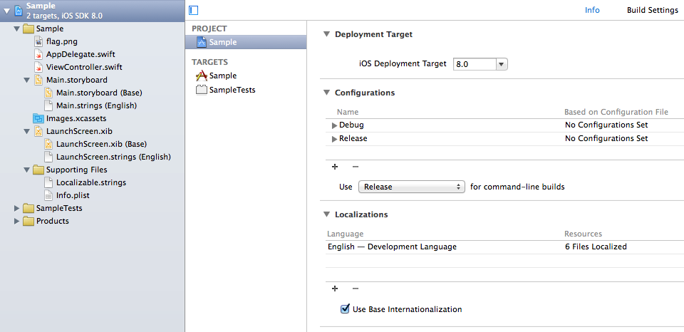684x332 pixels.
Task: Select ViewController.swift in the navigator
Action: click(84, 68)
